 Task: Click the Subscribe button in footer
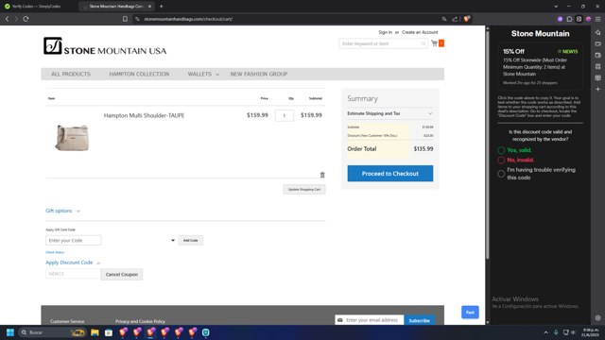click(420, 320)
